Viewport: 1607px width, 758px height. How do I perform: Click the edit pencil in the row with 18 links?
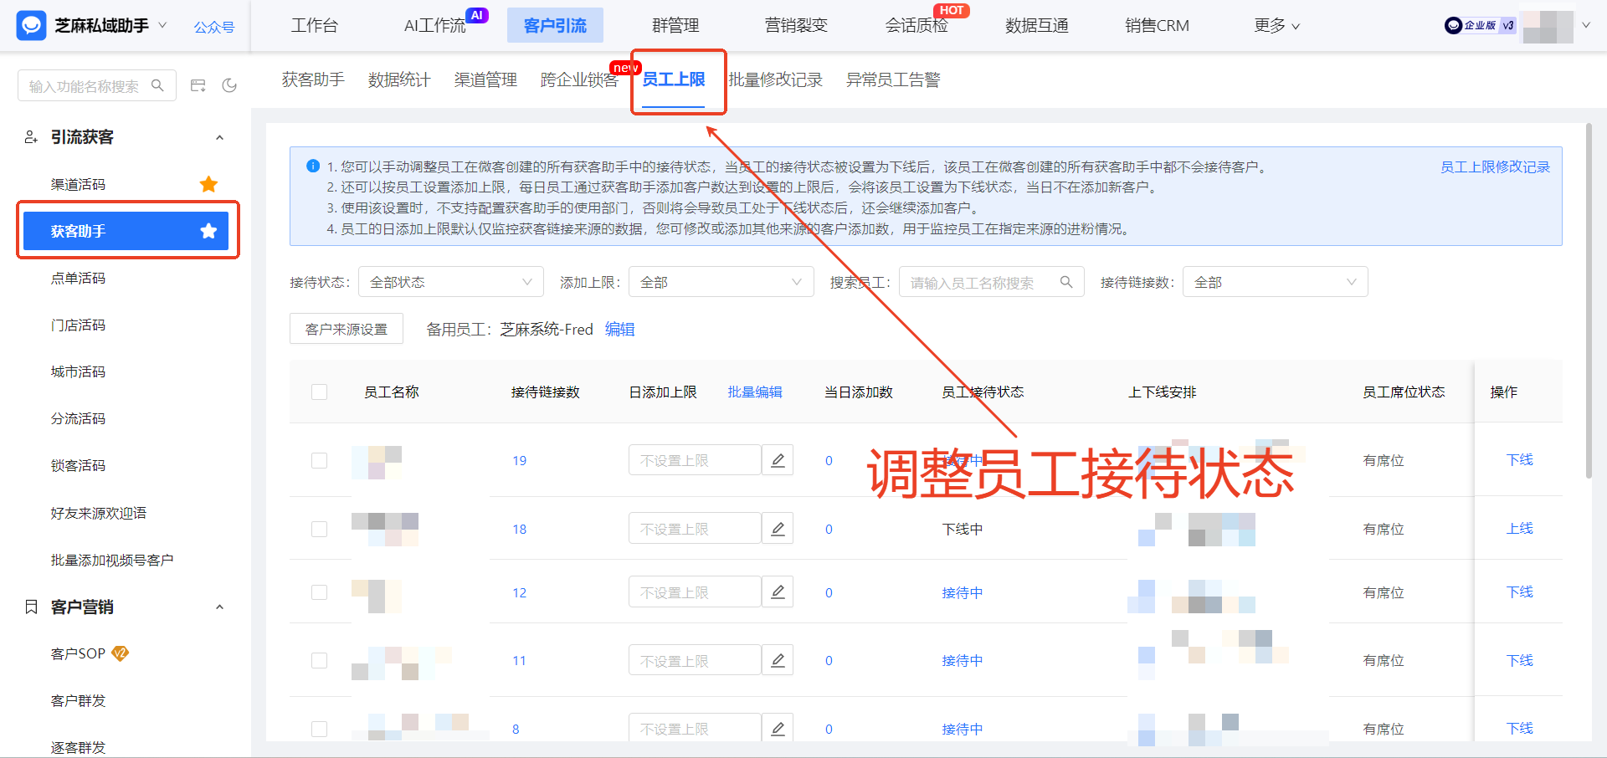click(x=778, y=529)
